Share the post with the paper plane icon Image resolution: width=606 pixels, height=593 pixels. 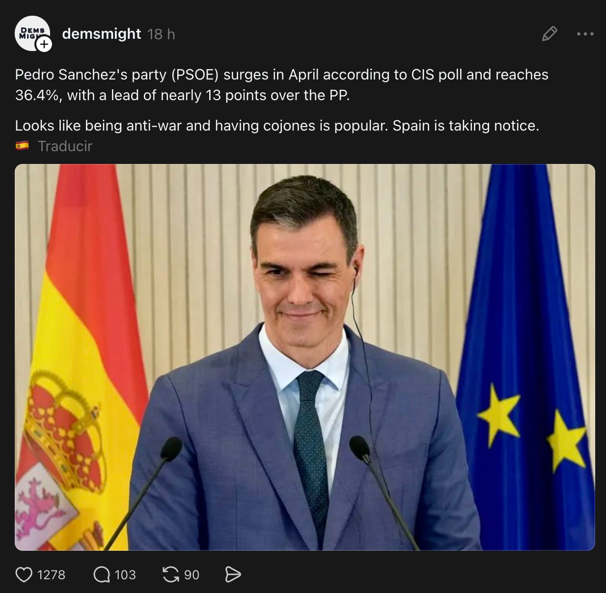click(233, 574)
